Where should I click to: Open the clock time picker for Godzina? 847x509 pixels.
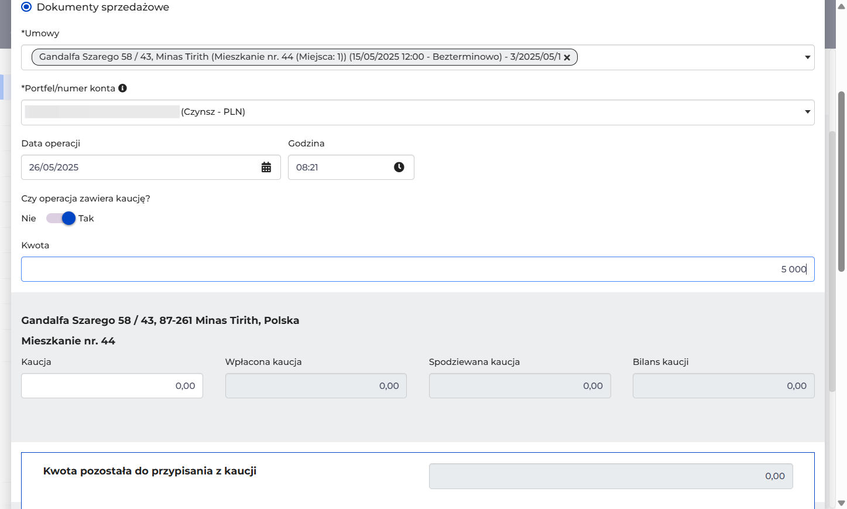399,167
